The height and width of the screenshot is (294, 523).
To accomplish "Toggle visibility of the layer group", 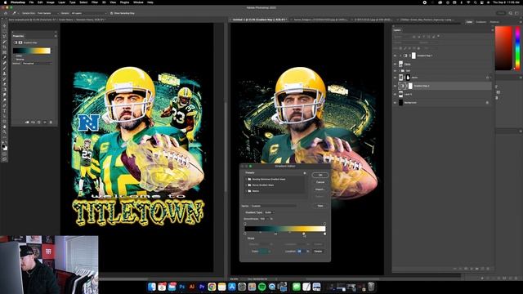I will point(395,71).
